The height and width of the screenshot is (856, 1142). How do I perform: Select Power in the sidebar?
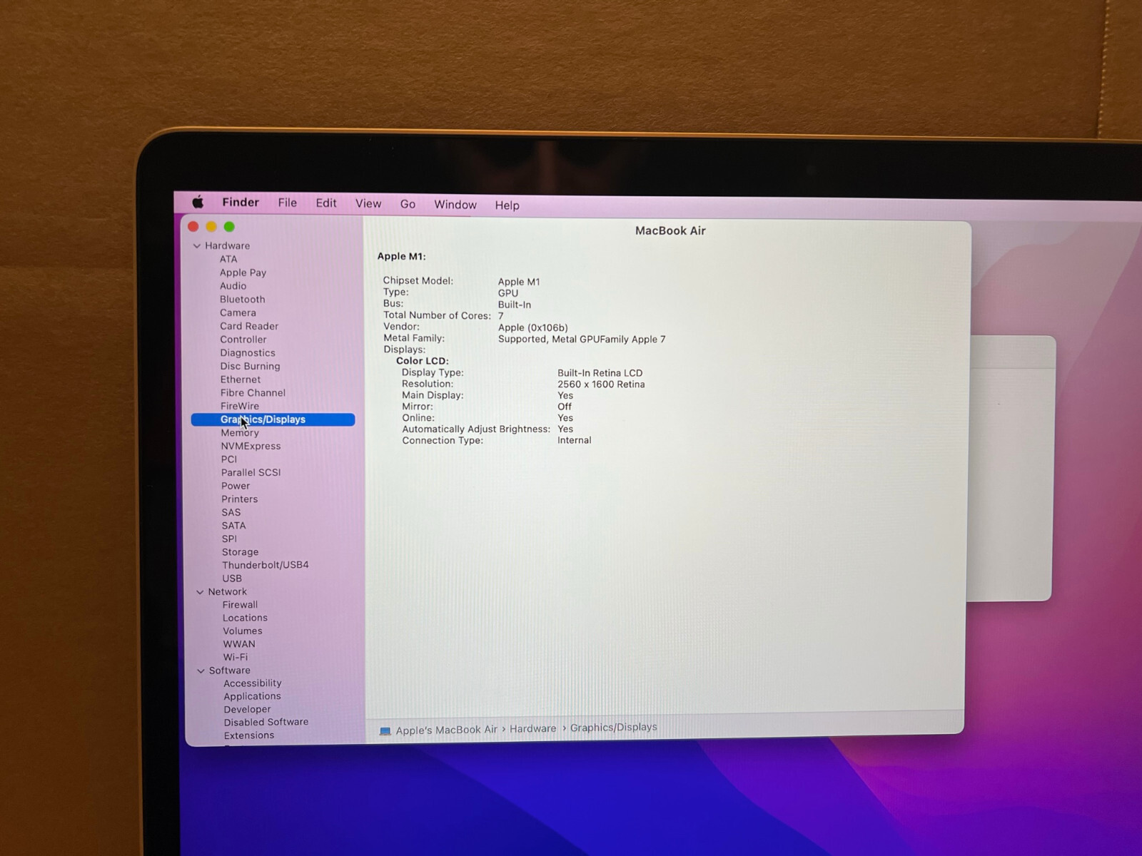236,486
